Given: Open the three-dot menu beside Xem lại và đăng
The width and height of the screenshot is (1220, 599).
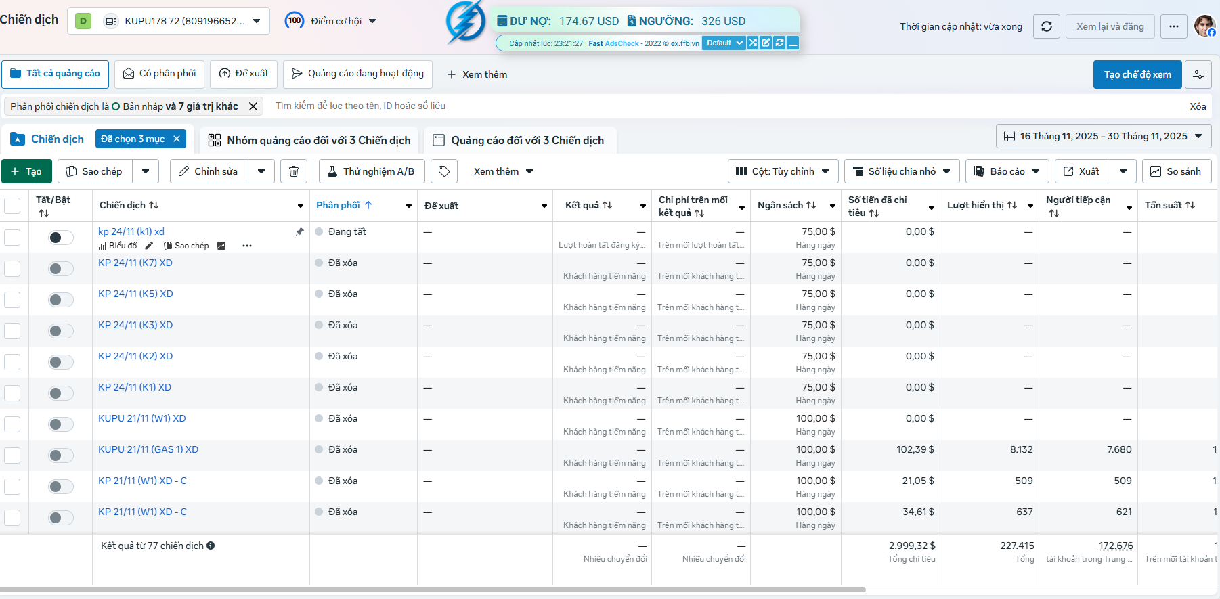Looking at the screenshot, I should click(x=1174, y=26).
